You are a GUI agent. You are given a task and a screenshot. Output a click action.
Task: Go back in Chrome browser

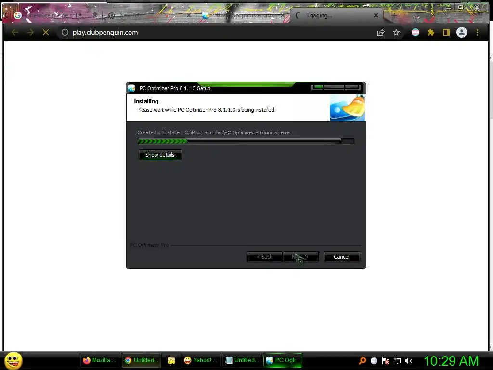[15, 32]
